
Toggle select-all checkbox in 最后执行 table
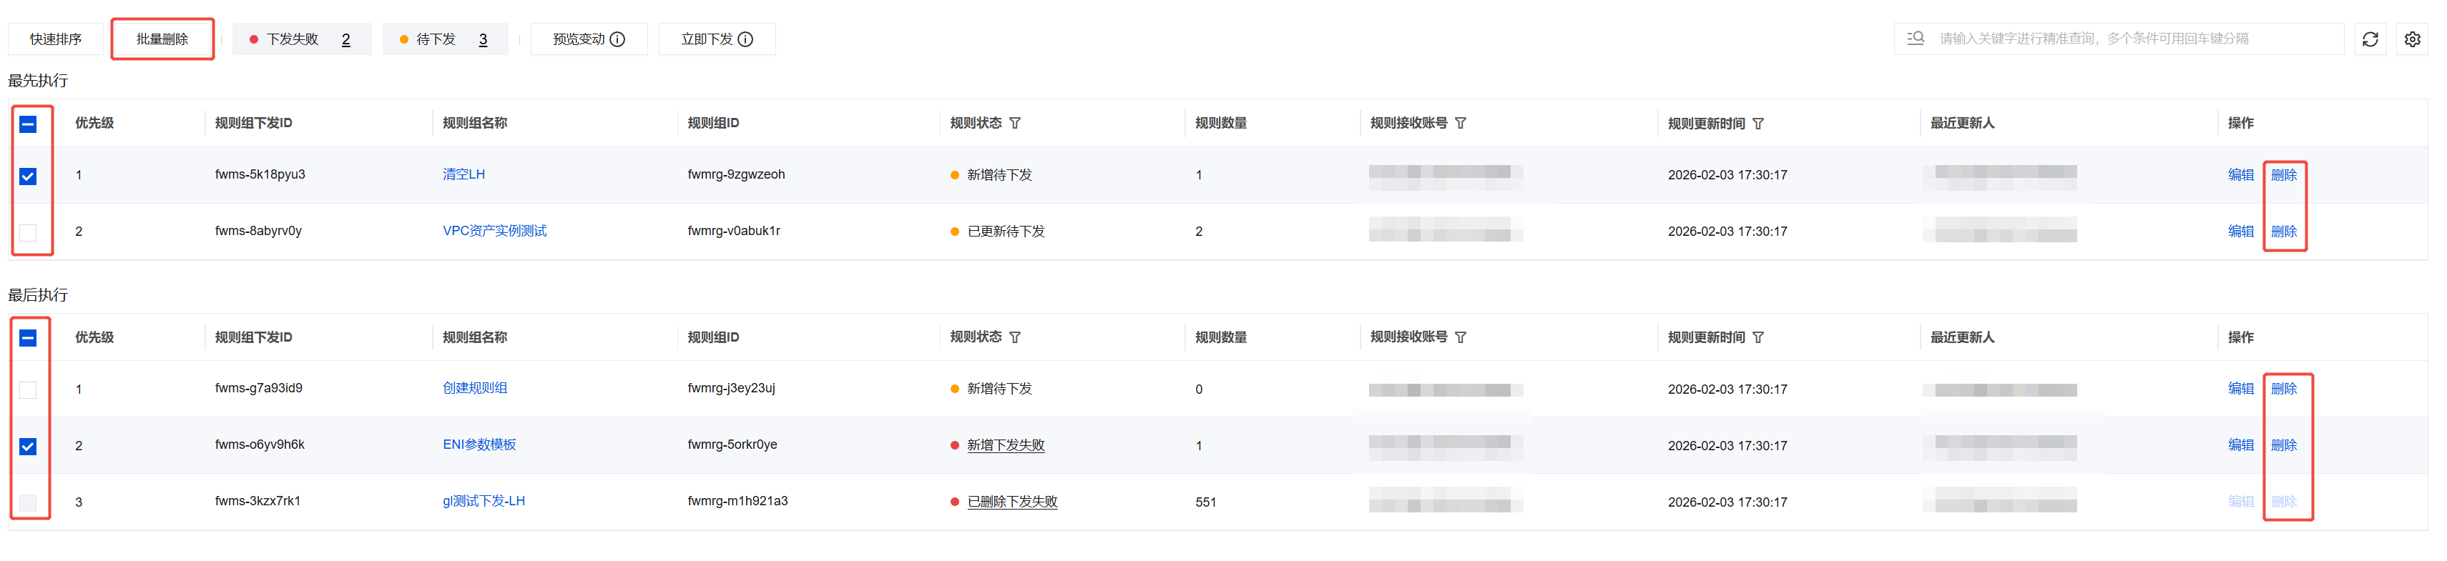click(29, 338)
